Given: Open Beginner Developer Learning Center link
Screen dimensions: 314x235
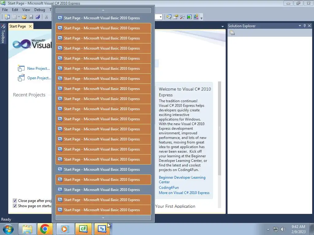Looking at the screenshot, I should [182, 180].
